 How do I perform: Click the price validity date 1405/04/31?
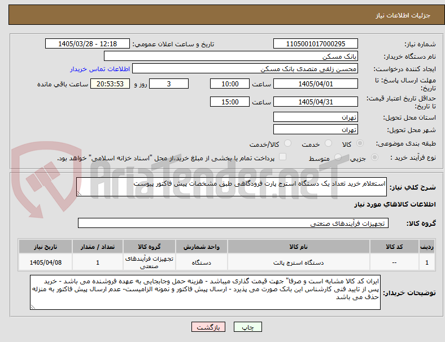315,102
